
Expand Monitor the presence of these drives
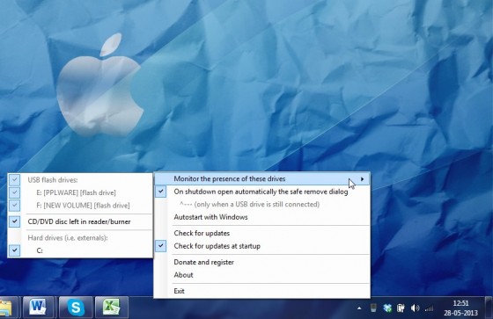(x=261, y=178)
